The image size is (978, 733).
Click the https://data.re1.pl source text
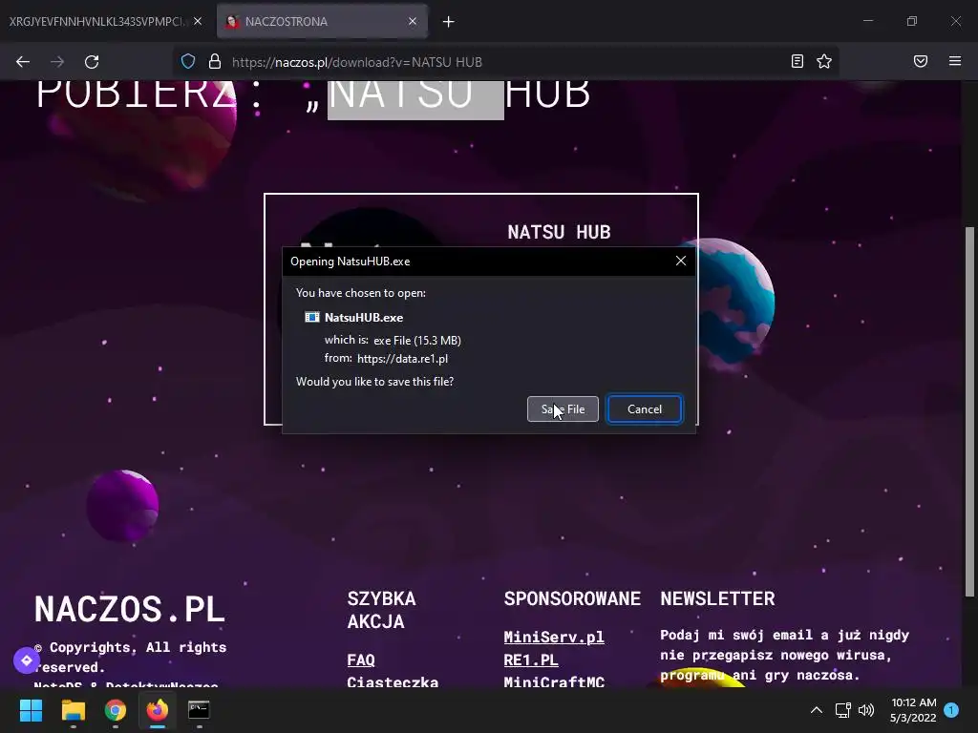pos(402,359)
